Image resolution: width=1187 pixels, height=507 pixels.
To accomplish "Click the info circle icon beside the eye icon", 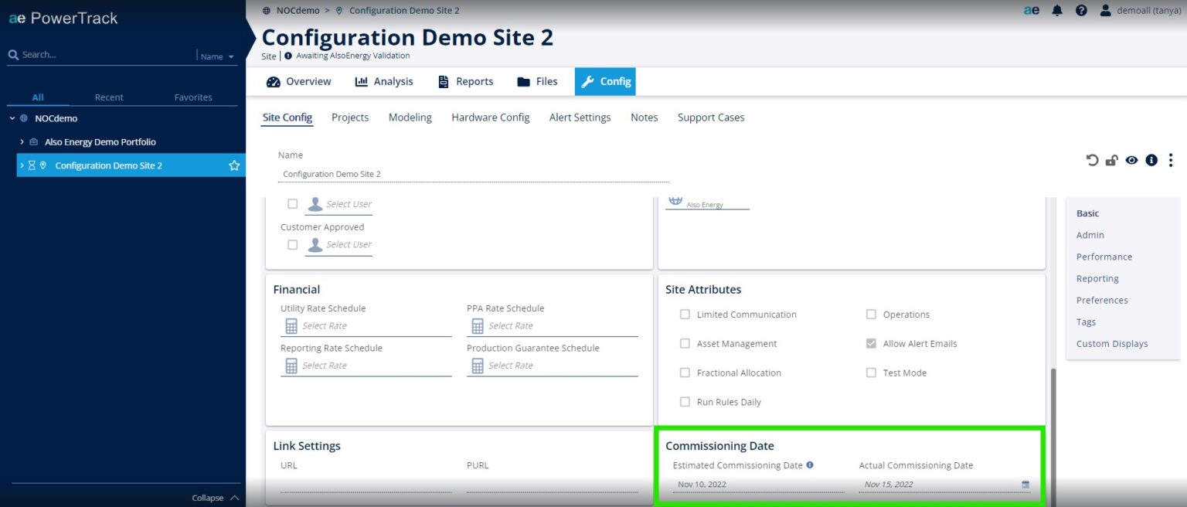I will (1151, 160).
